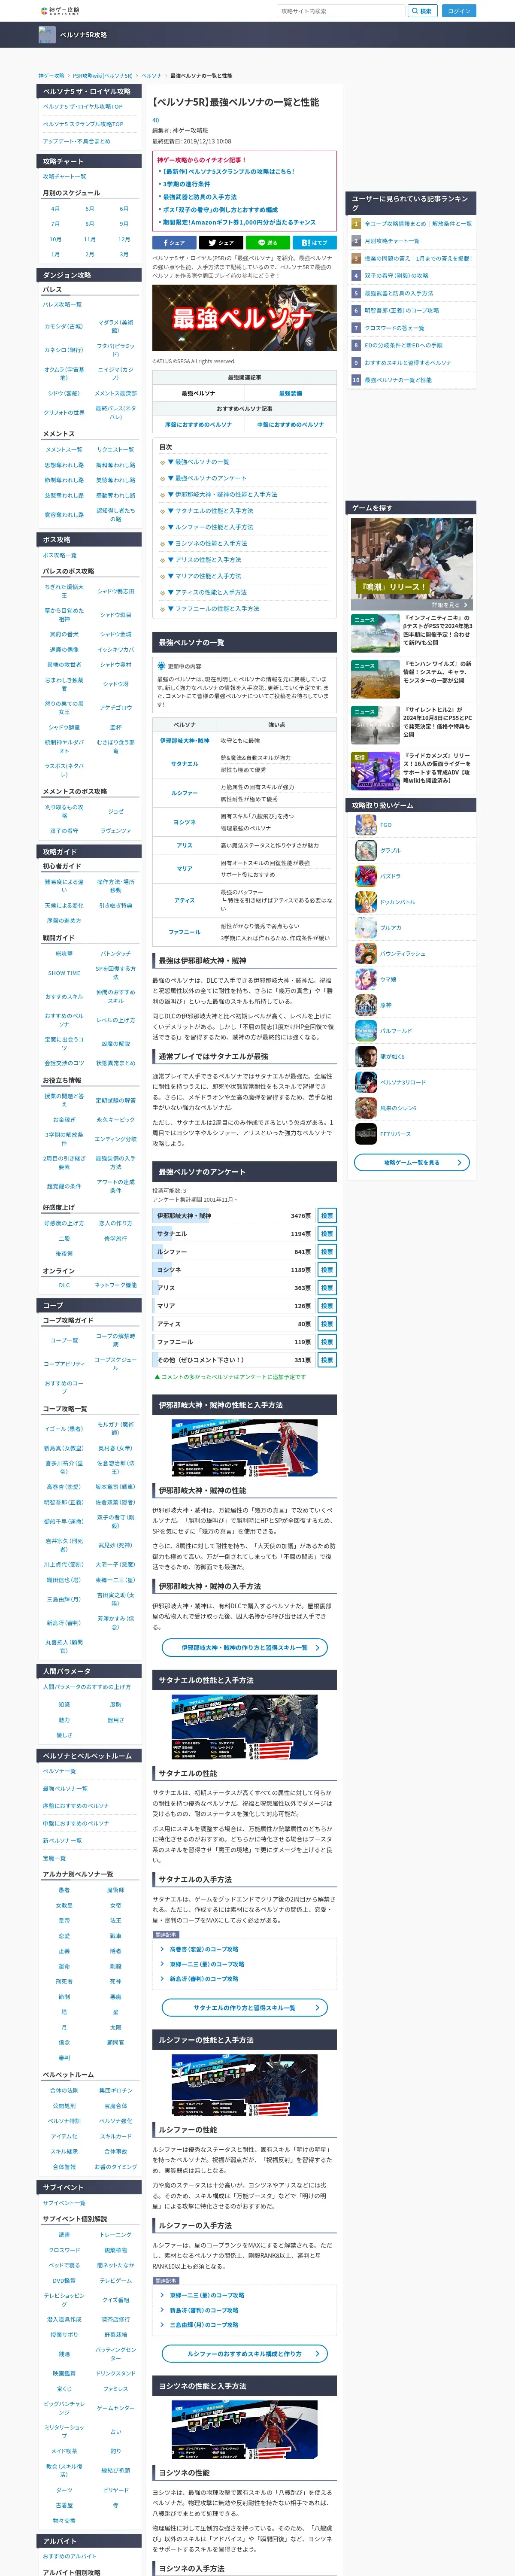
Task: Vote for ルシファー in the poll
Action: [x=327, y=1252]
